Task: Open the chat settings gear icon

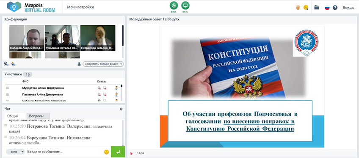Action: [121, 109]
